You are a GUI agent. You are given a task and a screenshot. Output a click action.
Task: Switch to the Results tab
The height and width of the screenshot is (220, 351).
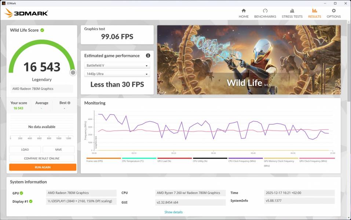(314, 13)
